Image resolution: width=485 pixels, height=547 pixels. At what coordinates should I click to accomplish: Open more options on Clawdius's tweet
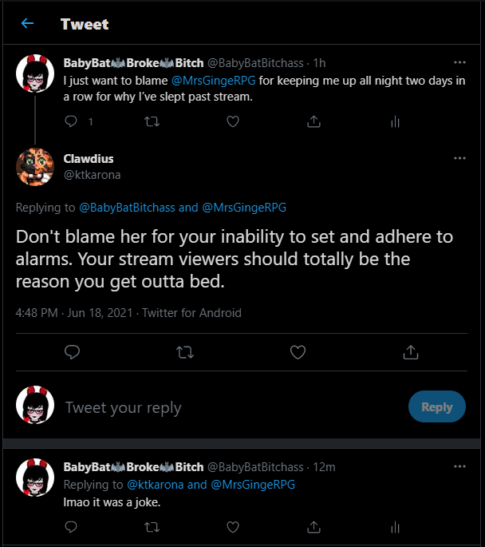coord(459,159)
